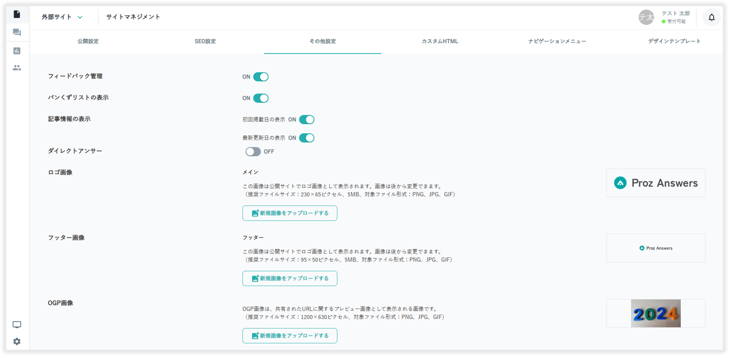The width and height of the screenshot is (729, 356).
Task: Turn off パンくずリストの表示 toggle
Action: pyautogui.click(x=260, y=99)
